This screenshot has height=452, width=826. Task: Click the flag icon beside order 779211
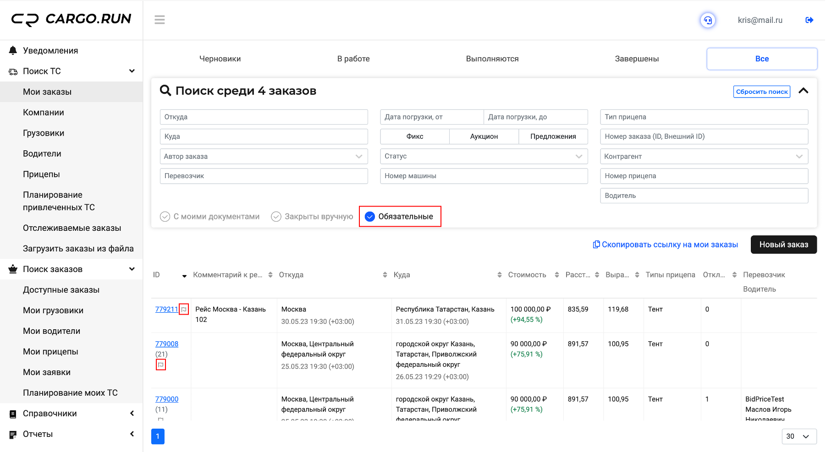[x=184, y=310]
